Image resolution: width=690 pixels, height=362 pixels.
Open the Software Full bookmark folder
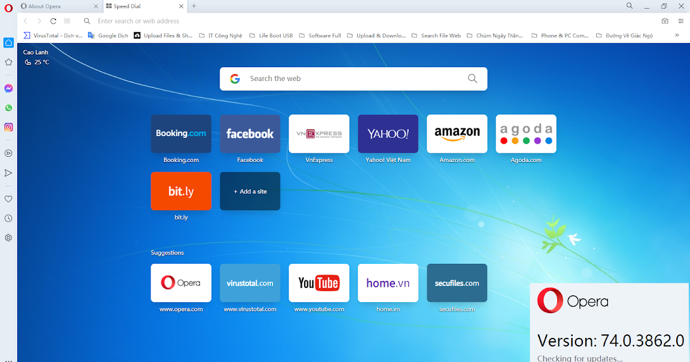(320, 35)
